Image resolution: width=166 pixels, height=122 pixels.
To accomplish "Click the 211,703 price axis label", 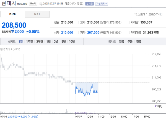I will (156, 77).
